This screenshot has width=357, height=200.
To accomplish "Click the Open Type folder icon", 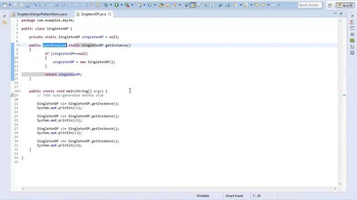I will (x=161, y=5).
